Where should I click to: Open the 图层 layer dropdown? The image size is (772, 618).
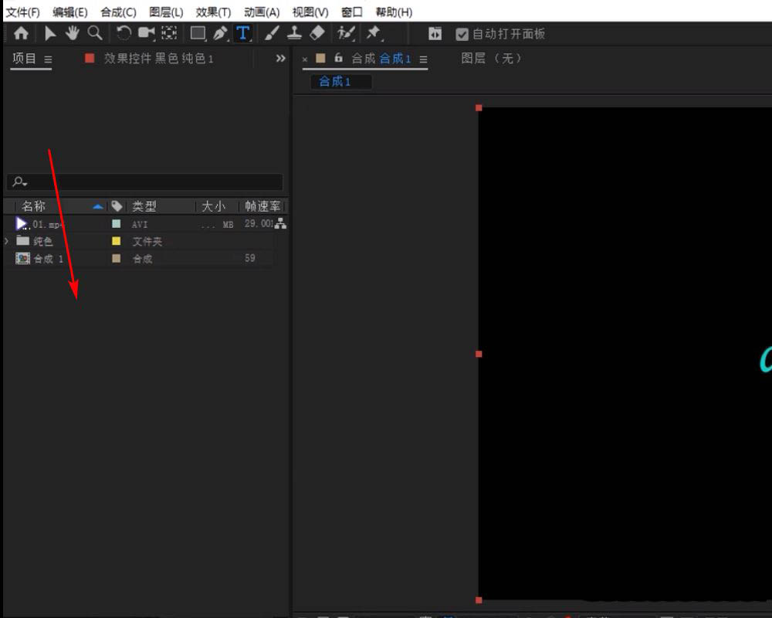(x=492, y=59)
